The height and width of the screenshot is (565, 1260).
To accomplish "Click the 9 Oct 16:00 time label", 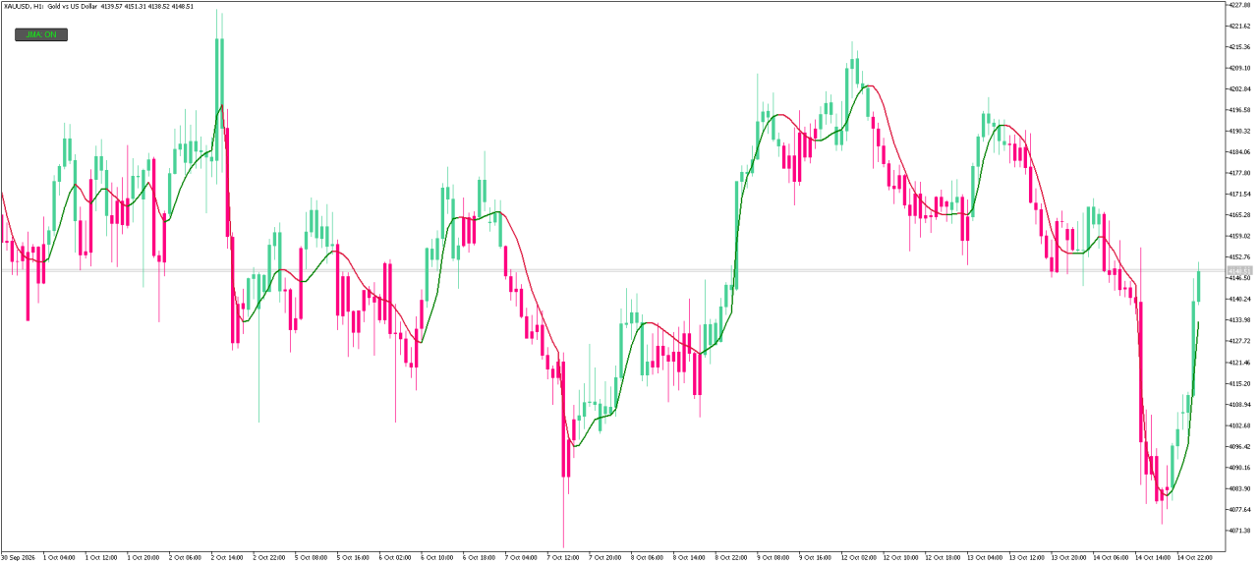I will 817,557.
